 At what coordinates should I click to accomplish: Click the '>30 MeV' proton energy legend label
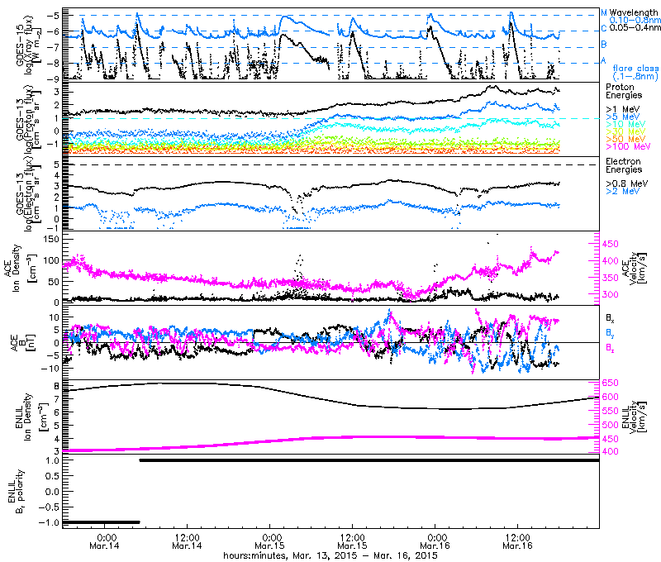(x=625, y=131)
